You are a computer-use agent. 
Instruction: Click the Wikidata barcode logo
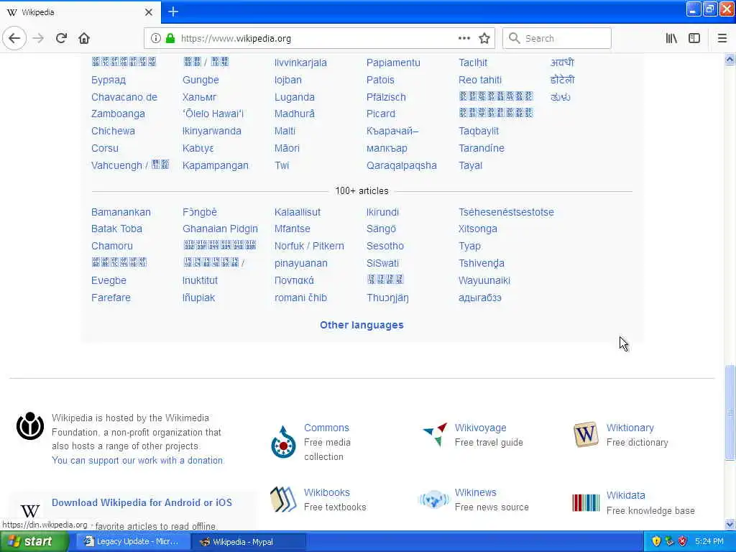click(586, 502)
